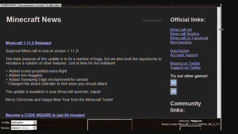Switch to the Update Notes tab
The image size is (238, 134).
9,5
